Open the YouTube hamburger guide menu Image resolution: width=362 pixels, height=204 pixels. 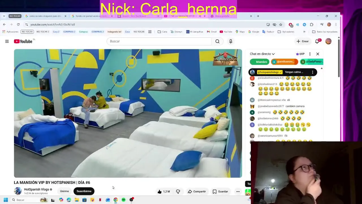7,41
